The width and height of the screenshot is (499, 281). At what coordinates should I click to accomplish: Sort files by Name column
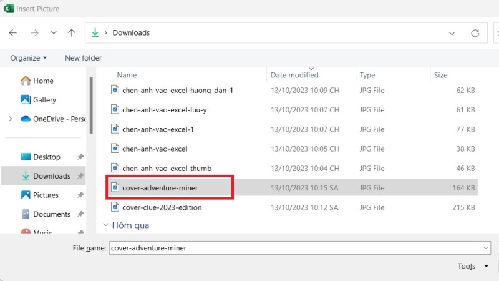click(x=127, y=75)
